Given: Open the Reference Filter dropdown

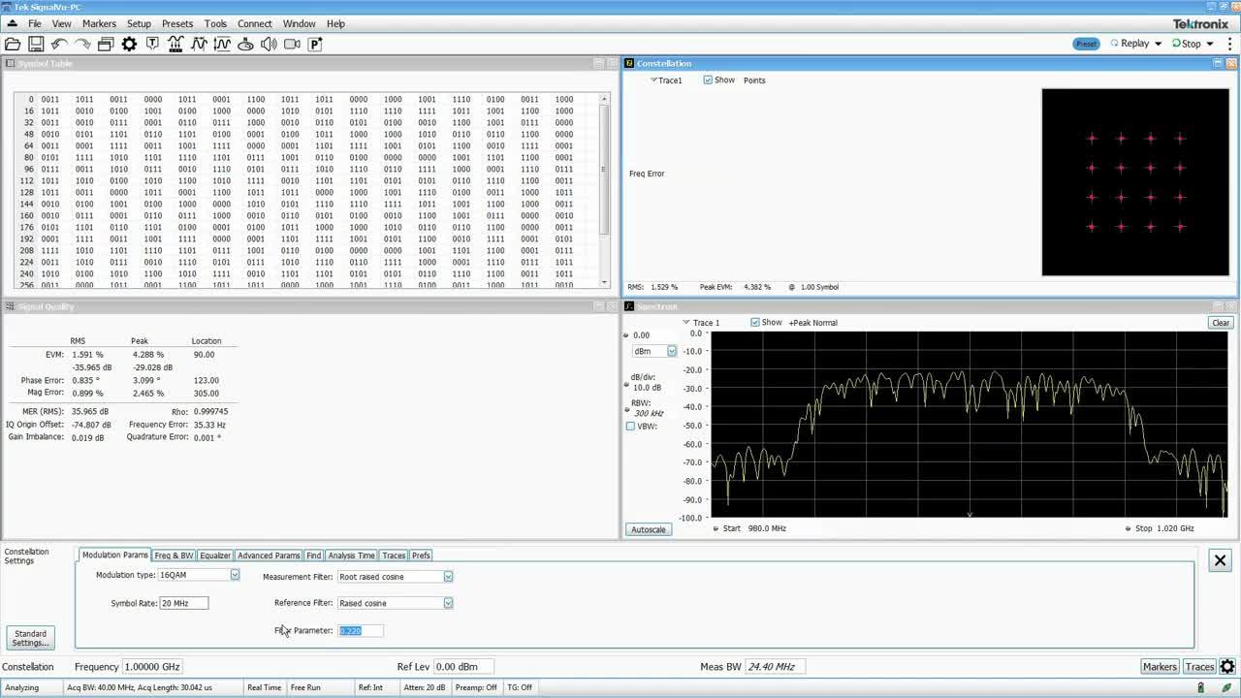Looking at the screenshot, I should (447, 602).
